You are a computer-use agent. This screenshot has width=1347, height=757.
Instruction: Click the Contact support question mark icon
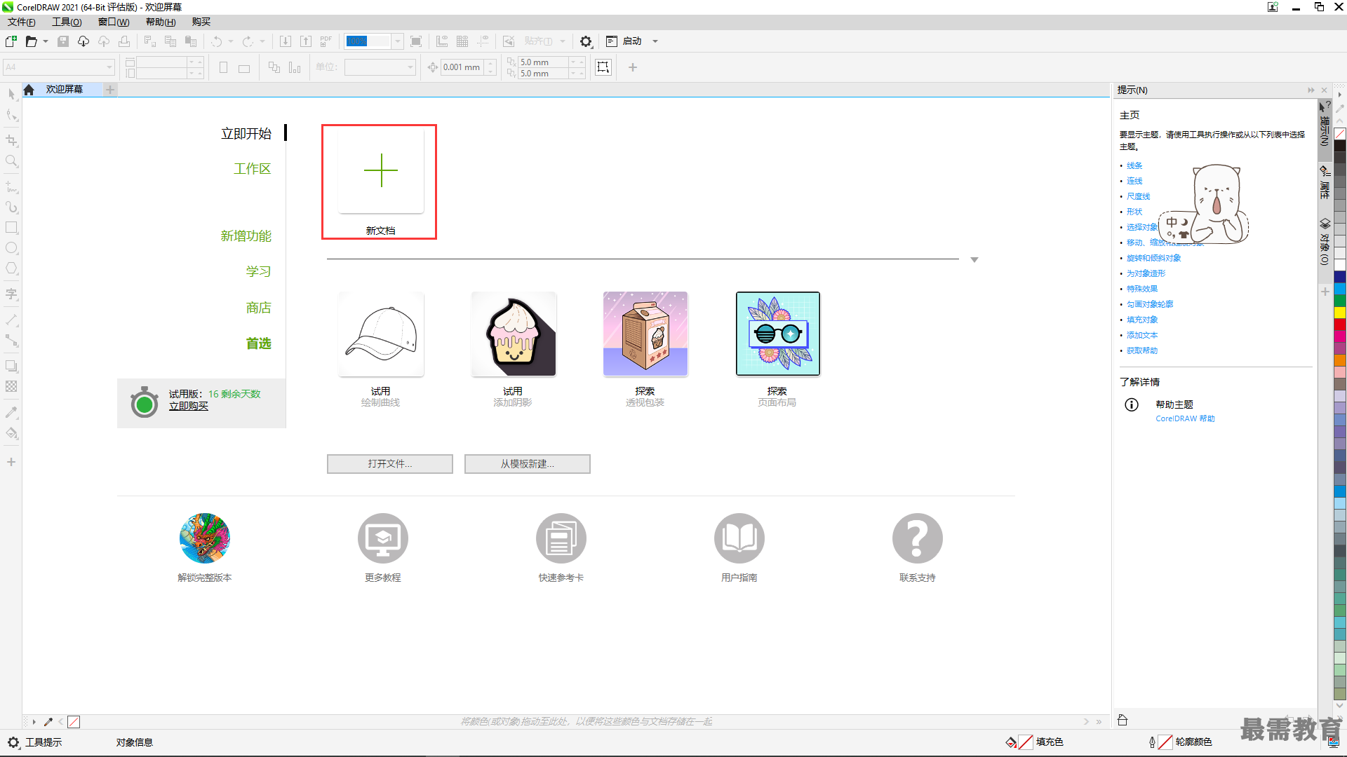click(x=918, y=538)
